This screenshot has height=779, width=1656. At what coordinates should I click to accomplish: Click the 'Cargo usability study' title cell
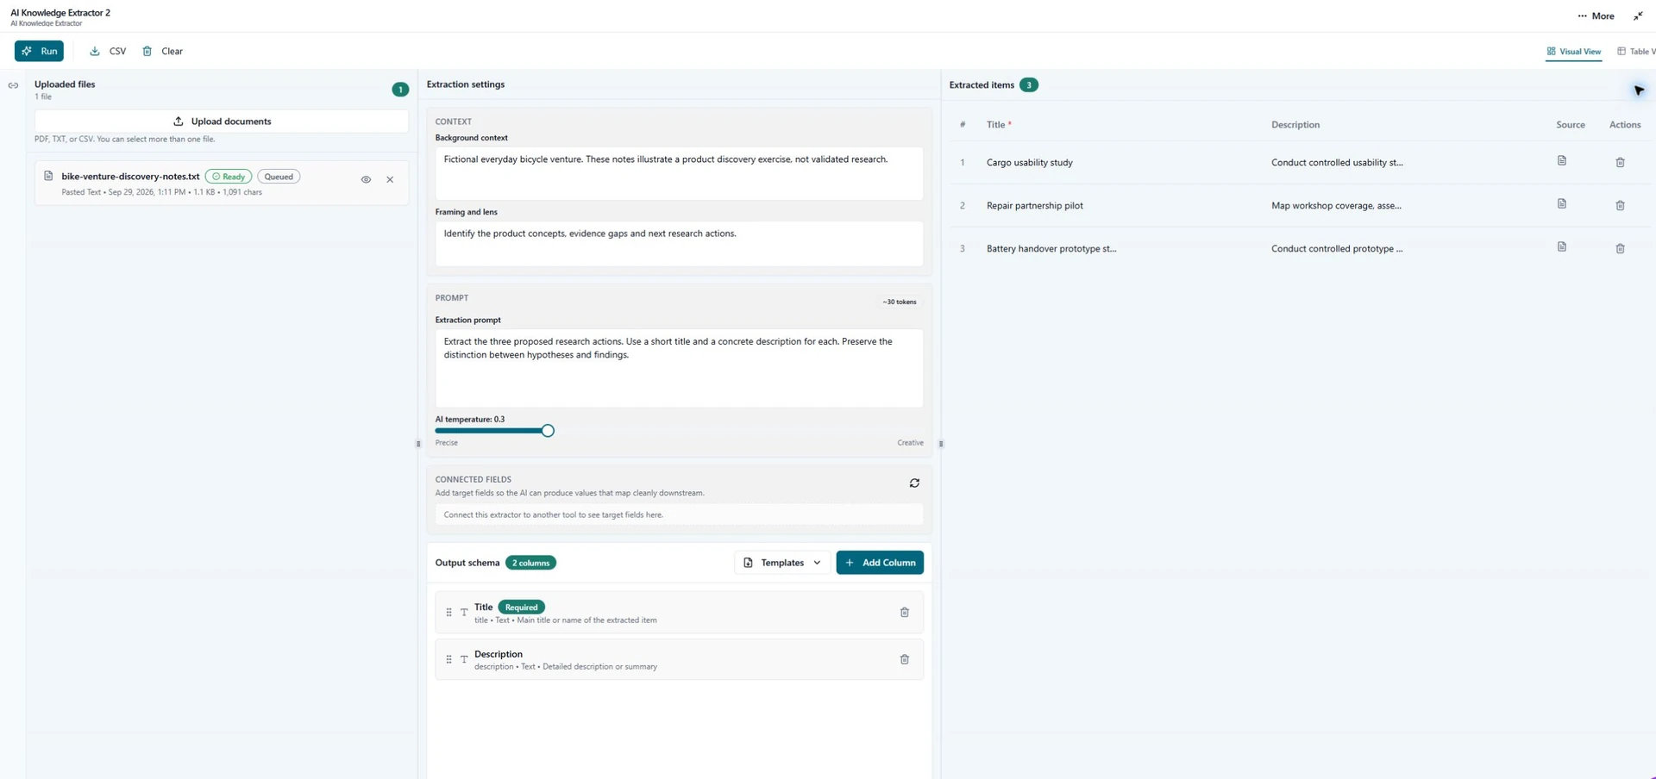1030,163
